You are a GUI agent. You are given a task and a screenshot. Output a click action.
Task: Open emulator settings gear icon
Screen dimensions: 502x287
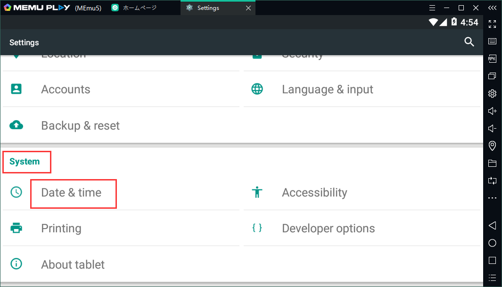coord(492,93)
